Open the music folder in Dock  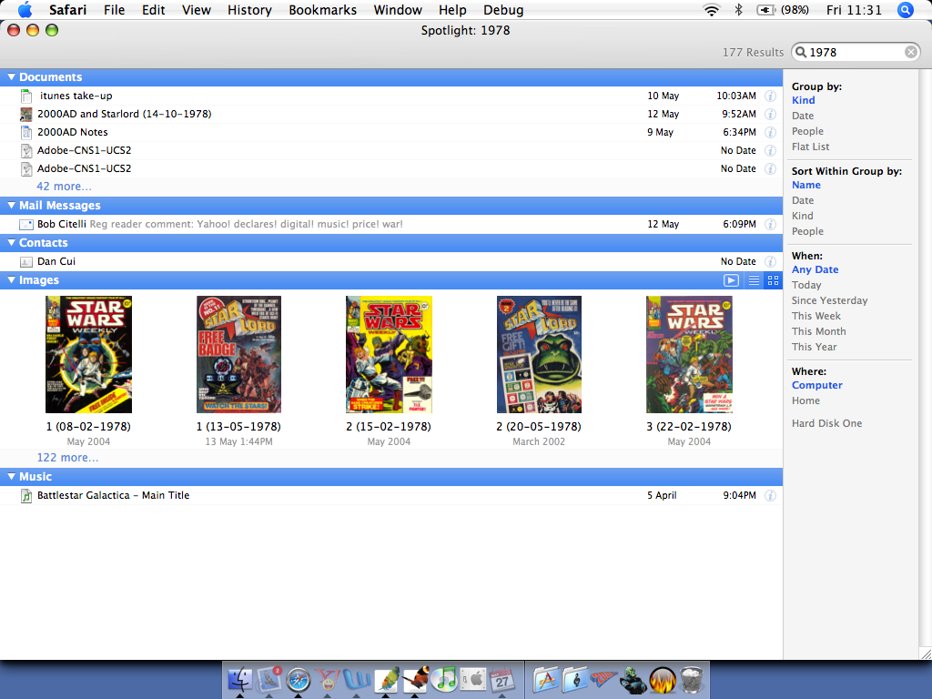point(575,679)
